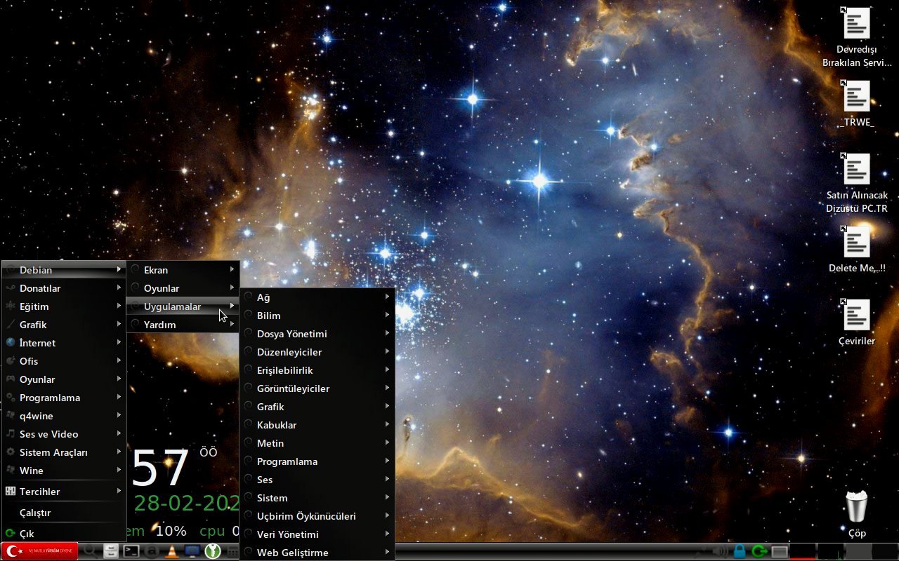Expand the Kabuklar submenu arrow
Image resolution: width=899 pixels, height=561 pixels.
[387, 424]
